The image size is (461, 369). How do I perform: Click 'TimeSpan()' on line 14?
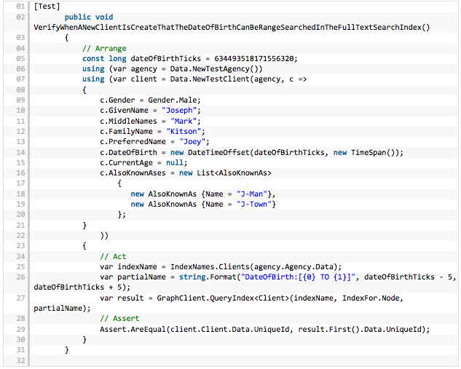(373, 153)
